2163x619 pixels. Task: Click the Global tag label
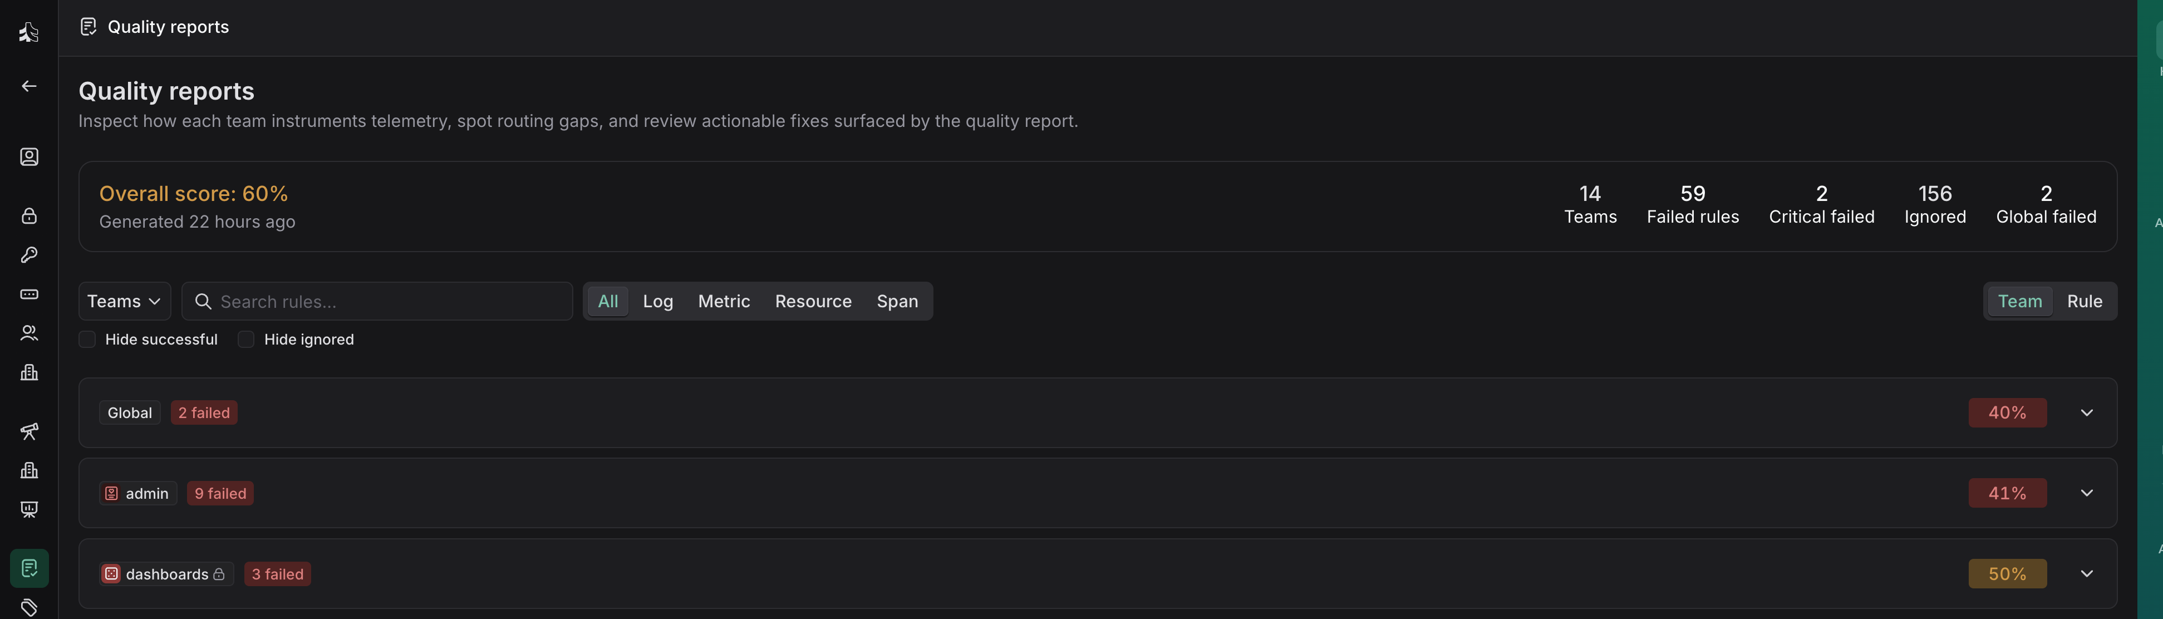tap(129, 413)
